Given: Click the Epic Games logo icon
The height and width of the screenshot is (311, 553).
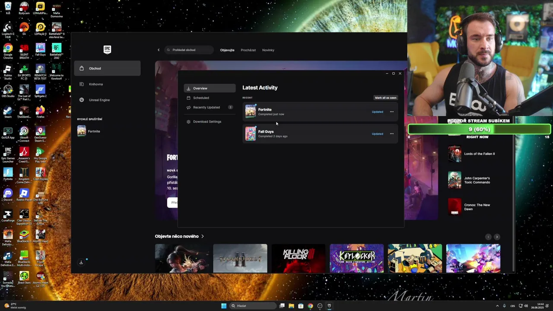Looking at the screenshot, I should coord(107,50).
